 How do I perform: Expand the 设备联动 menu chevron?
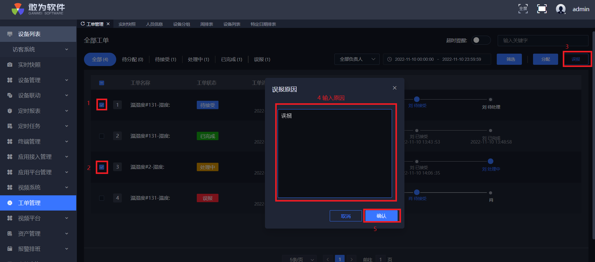[x=67, y=95]
